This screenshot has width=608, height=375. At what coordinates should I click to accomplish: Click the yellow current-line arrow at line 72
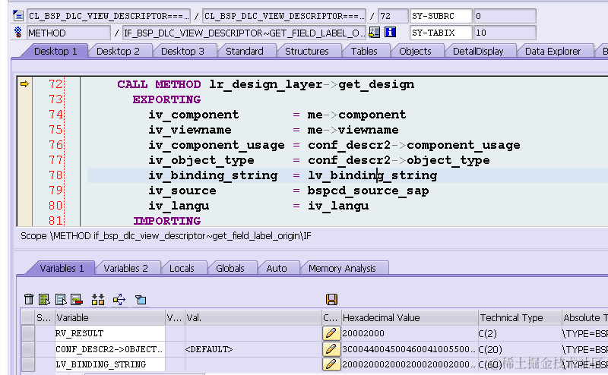point(24,84)
